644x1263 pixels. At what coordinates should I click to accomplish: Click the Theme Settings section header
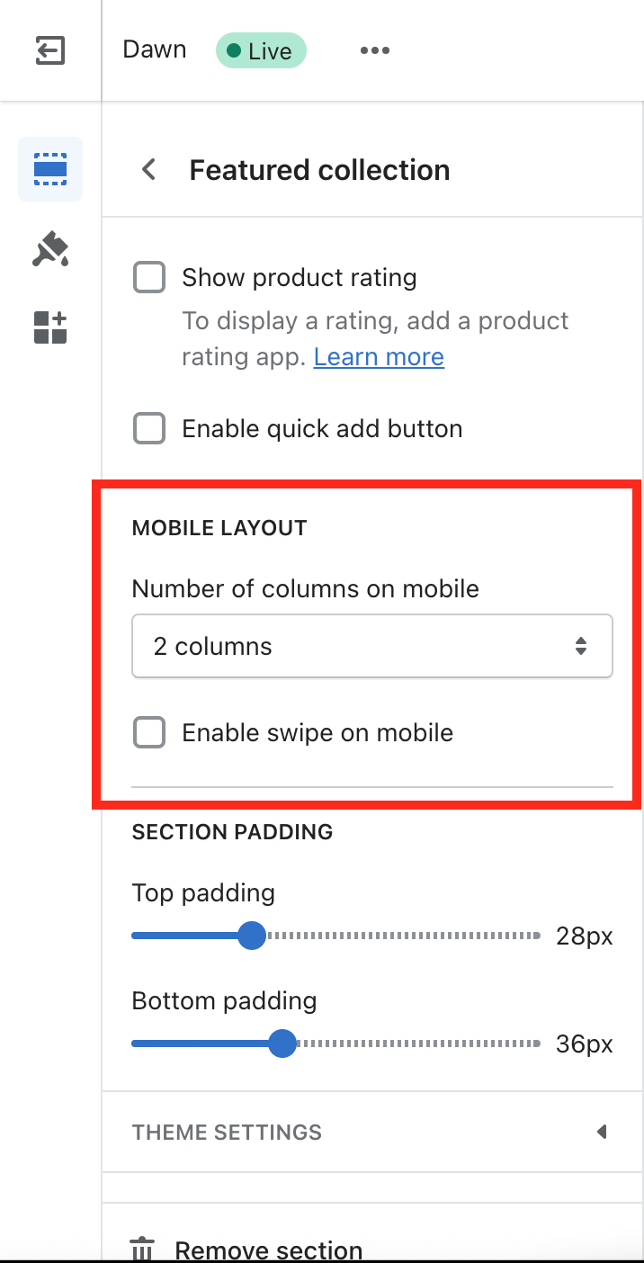pyautogui.click(x=227, y=1132)
